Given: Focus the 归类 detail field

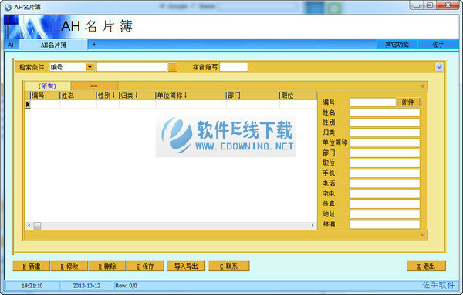Looking at the screenshot, I should pyautogui.click(x=385, y=132).
